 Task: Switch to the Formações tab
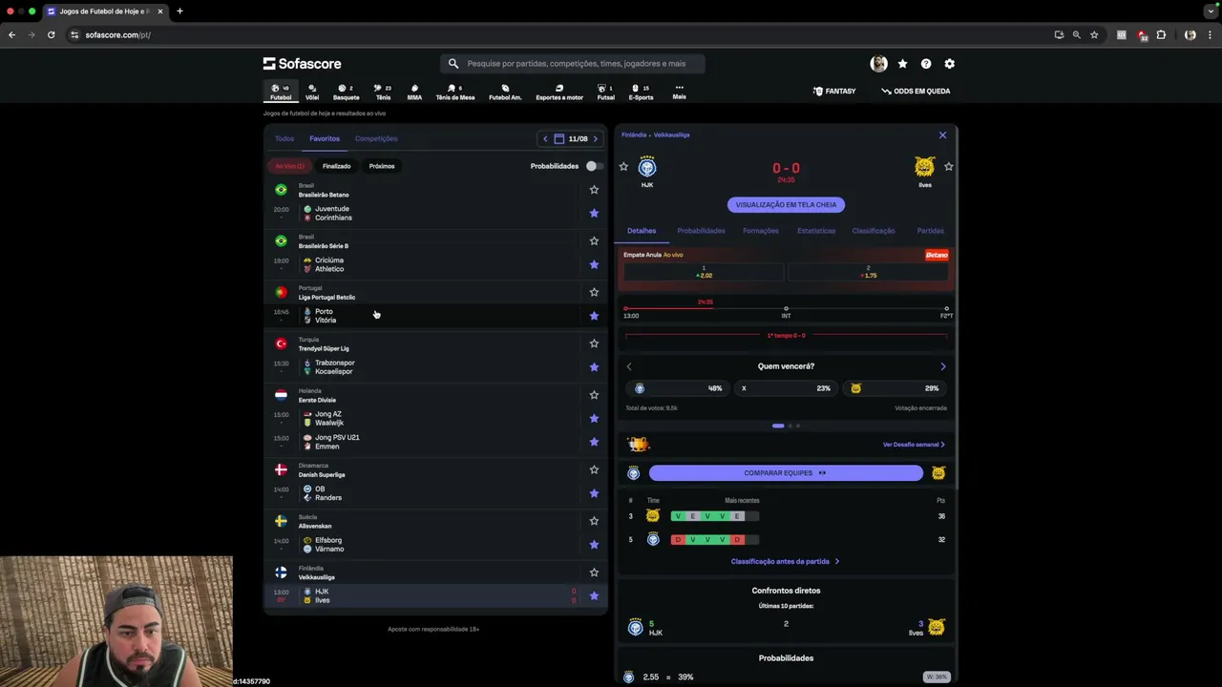point(761,231)
